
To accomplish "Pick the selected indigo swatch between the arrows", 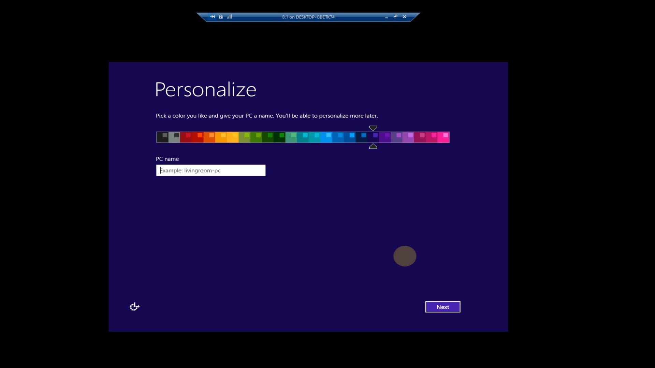I will [373, 137].
